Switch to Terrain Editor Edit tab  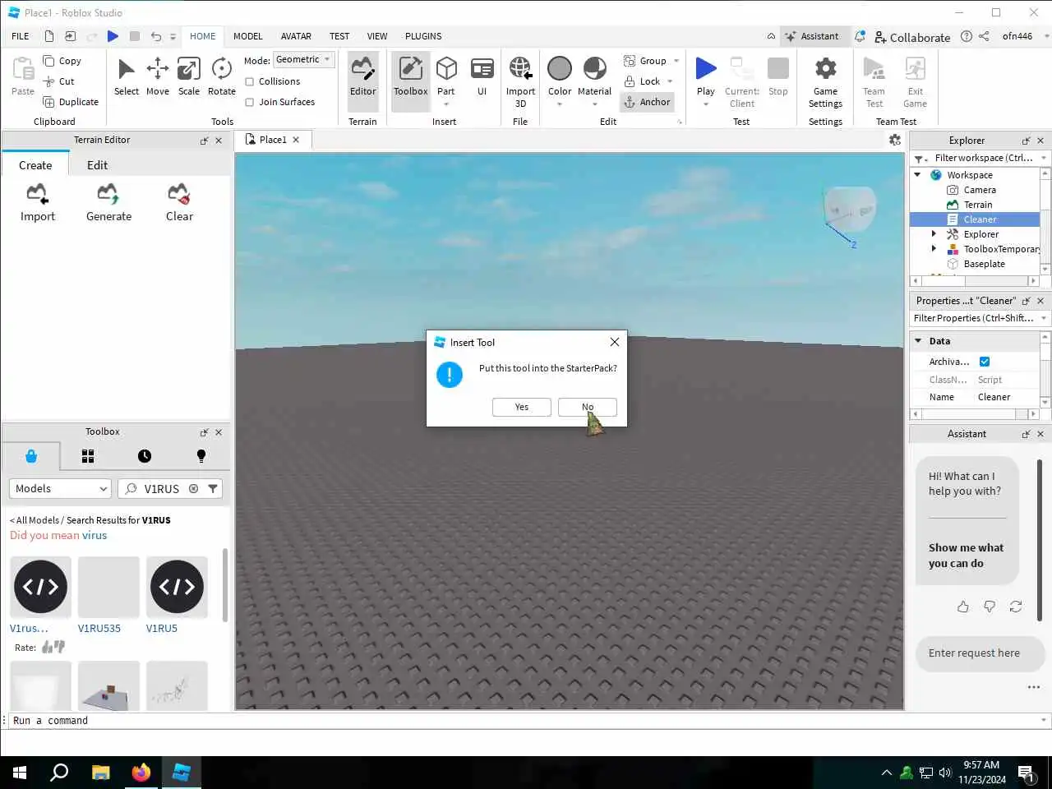coord(97,165)
